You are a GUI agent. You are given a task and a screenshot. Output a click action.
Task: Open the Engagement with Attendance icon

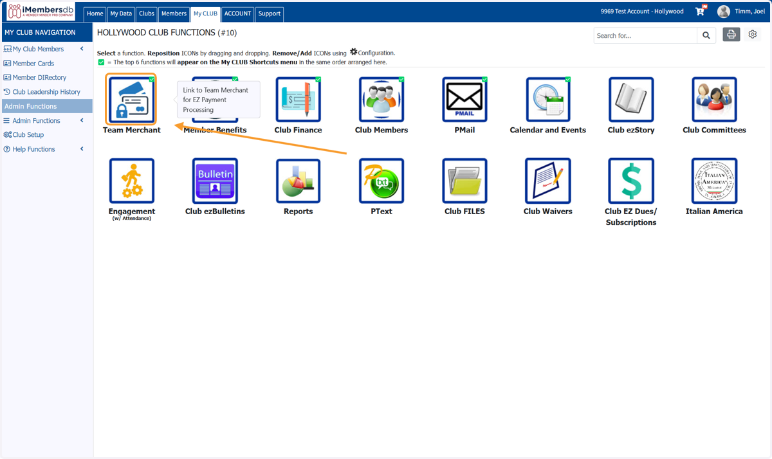click(131, 181)
